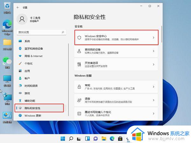Image resolution: width=191 pixels, height=143 pixels.
Task: Expand 查找我的设备 using its chevron
Action: [x=153, y=51]
